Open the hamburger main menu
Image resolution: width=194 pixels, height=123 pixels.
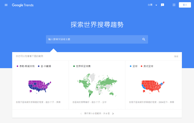pyautogui.click(x=6, y=5)
